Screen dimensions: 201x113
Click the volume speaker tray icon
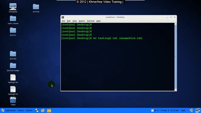click(x=191, y=110)
